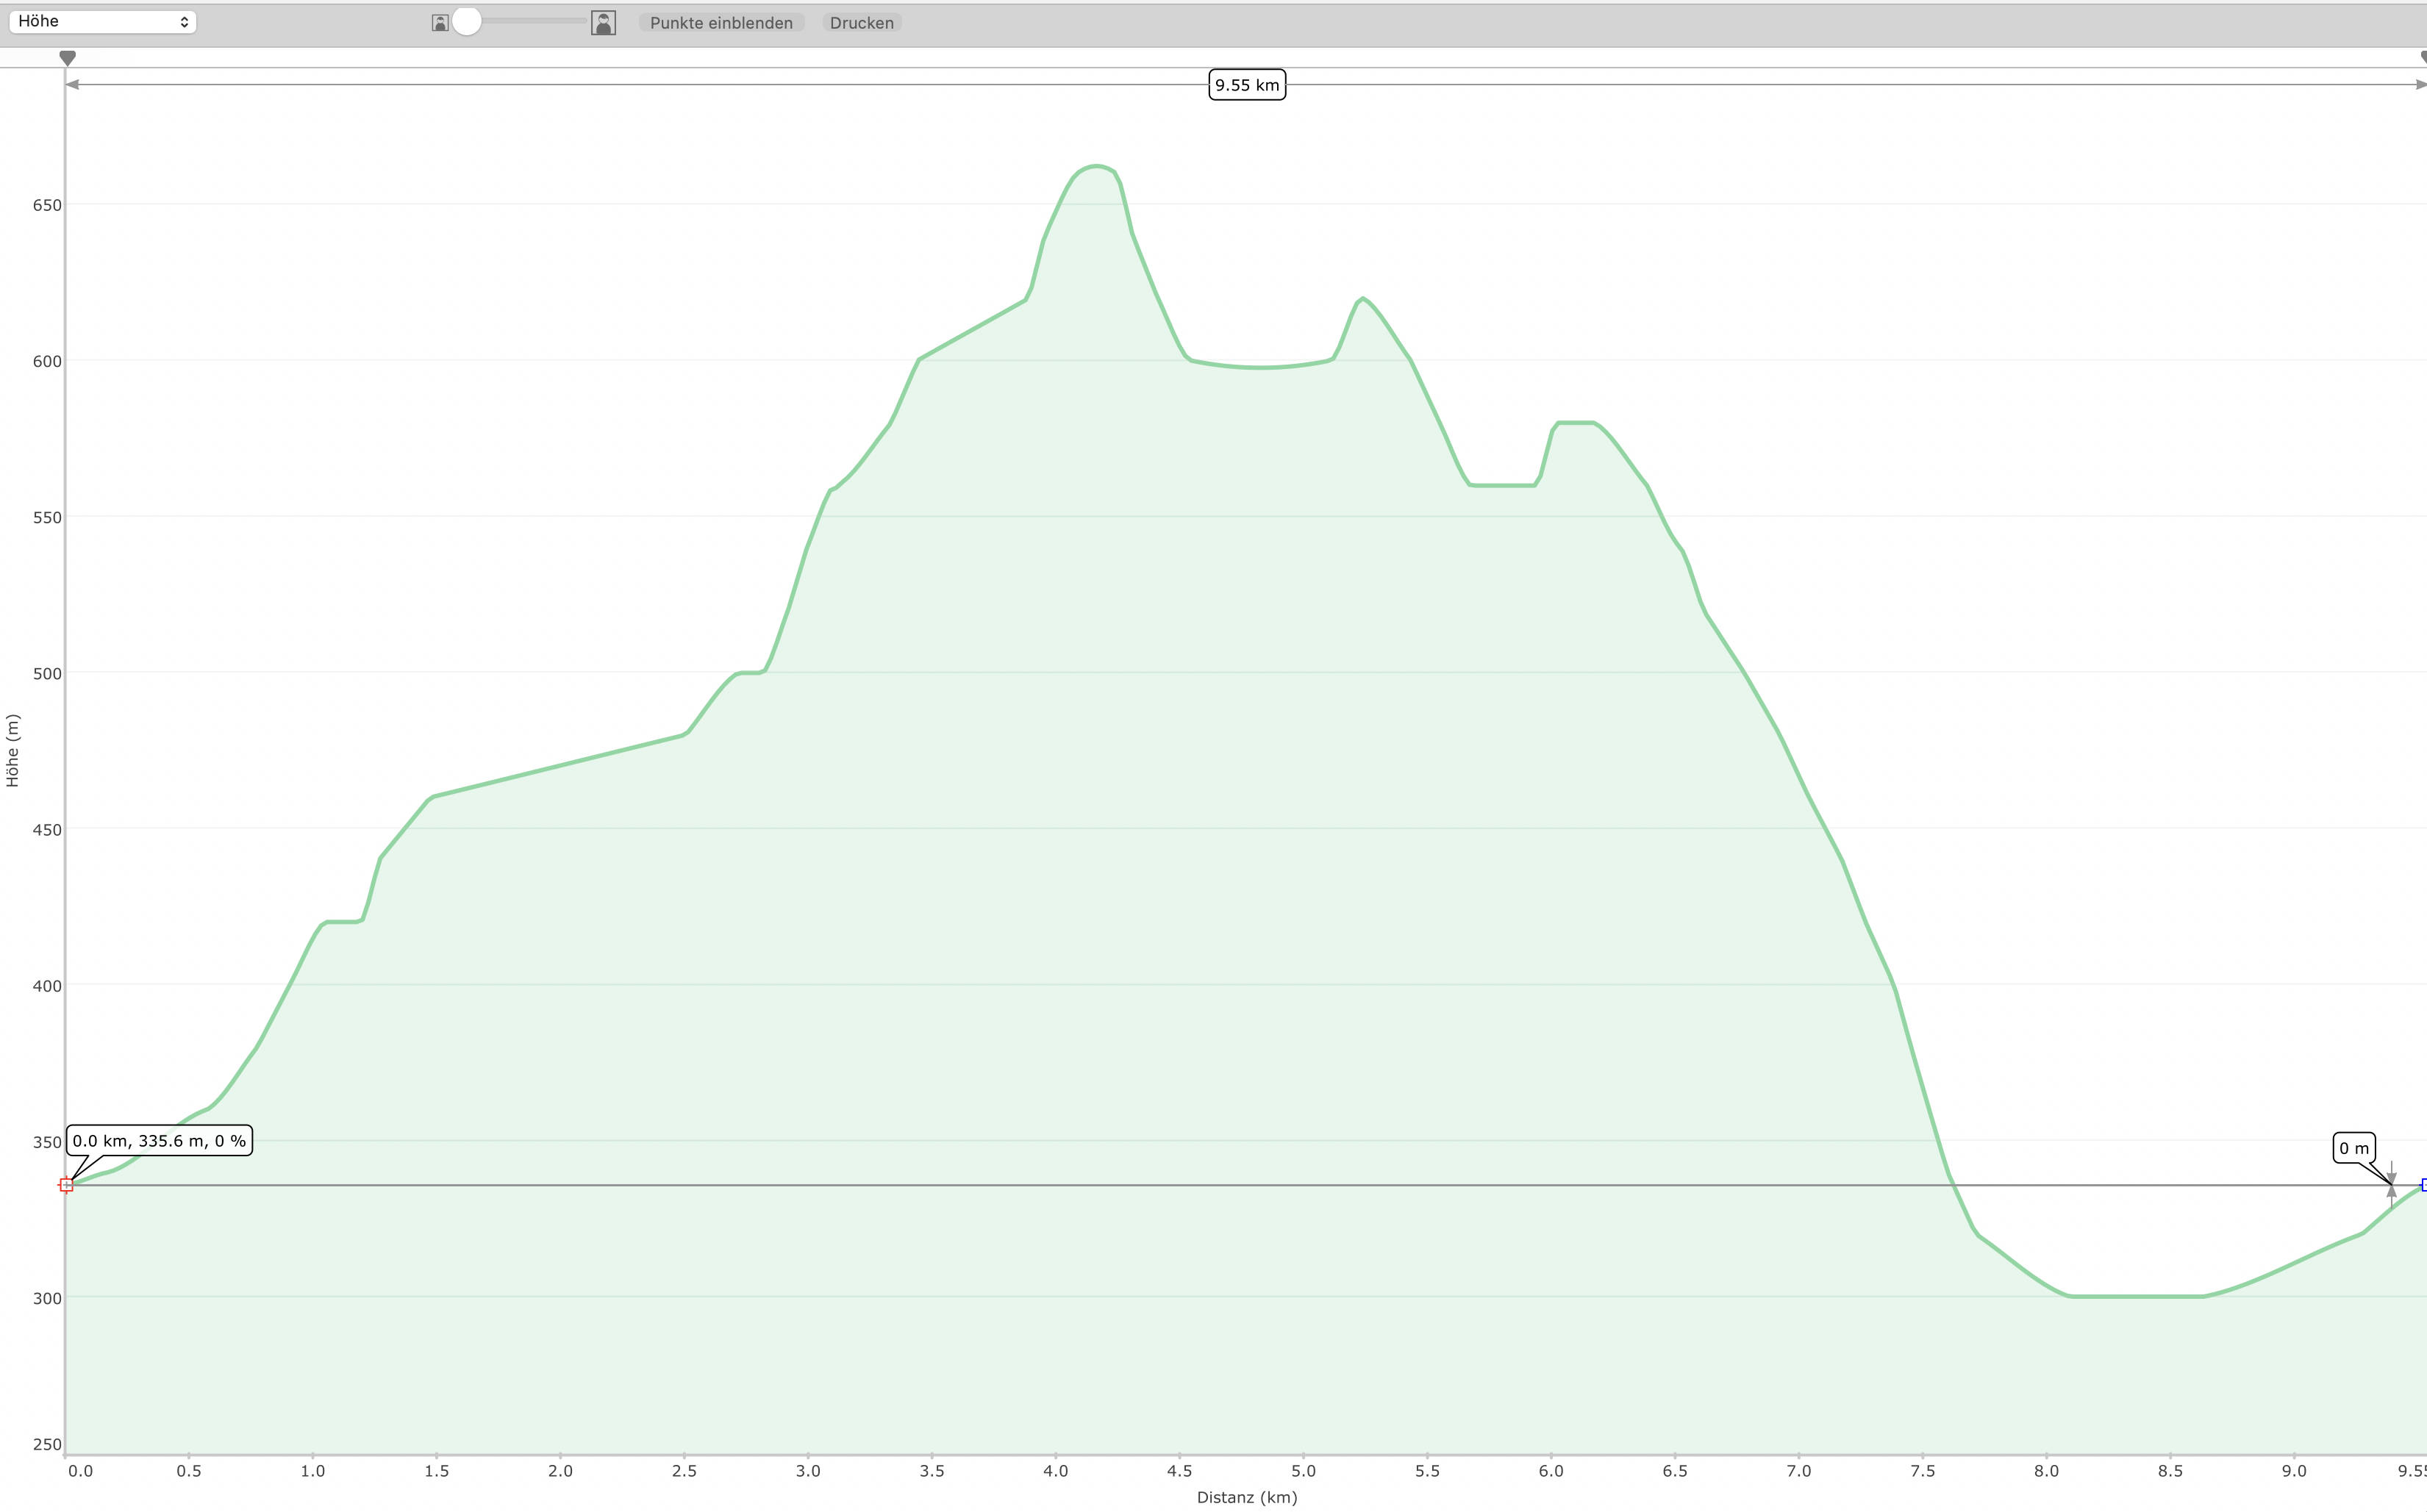The width and height of the screenshot is (2427, 1512).
Task: Click the Punkte einblenden button
Action: tap(721, 22)
